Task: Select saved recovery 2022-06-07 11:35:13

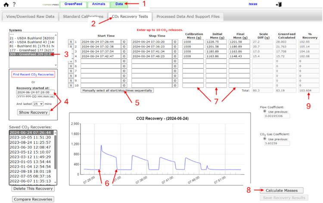Action: coord(31,181)
